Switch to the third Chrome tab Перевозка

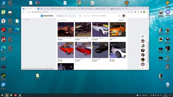point(58,9)
